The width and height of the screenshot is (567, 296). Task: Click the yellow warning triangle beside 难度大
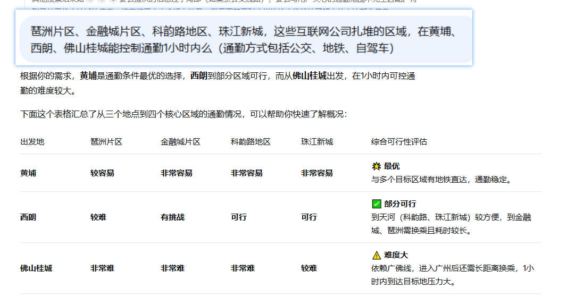376,255
